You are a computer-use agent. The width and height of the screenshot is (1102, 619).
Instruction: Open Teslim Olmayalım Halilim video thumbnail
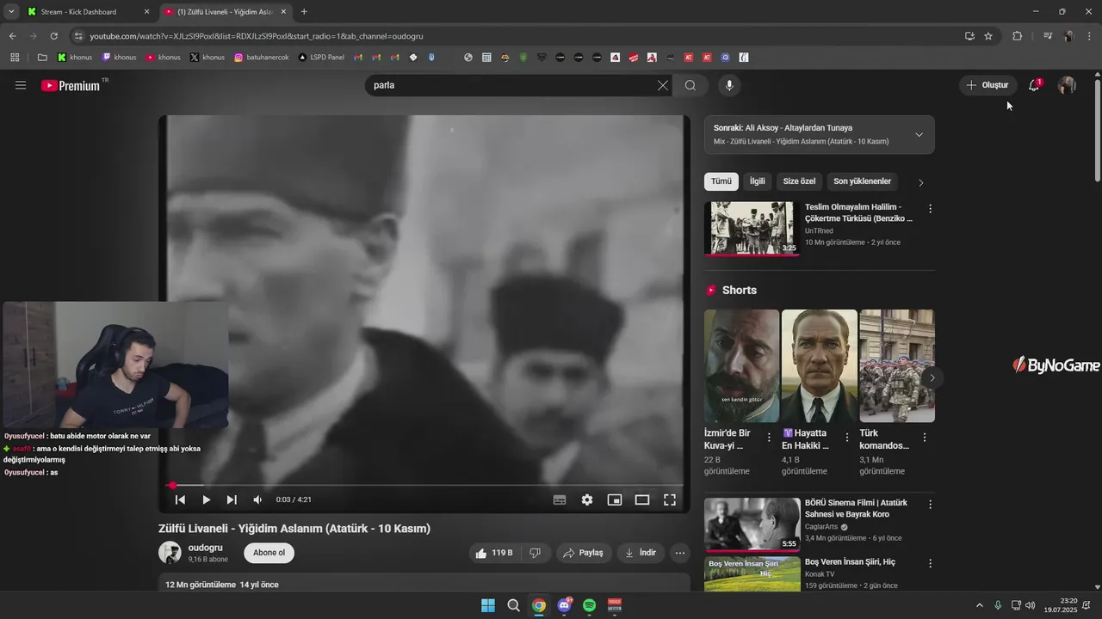[x=752, y=229]
